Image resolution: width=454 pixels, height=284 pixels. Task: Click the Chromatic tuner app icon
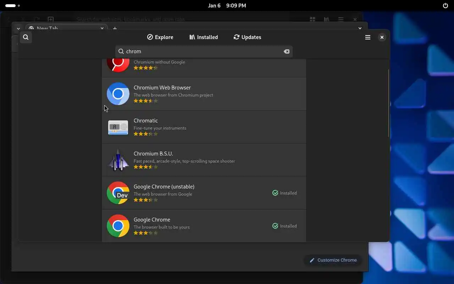pyautogui.click(x=118, y=127)
